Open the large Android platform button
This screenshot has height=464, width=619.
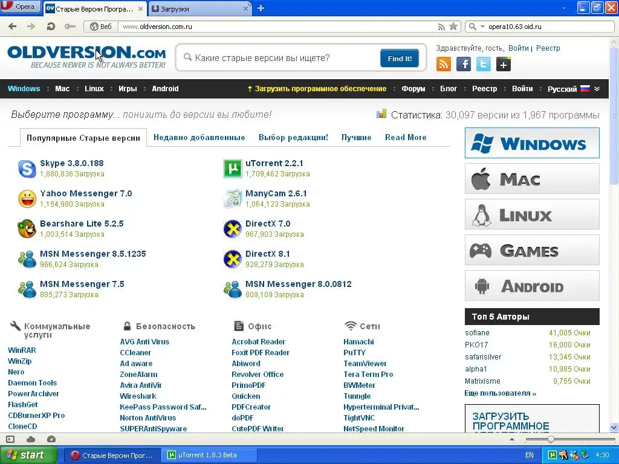pyautogui.click(x=532, y=286)
